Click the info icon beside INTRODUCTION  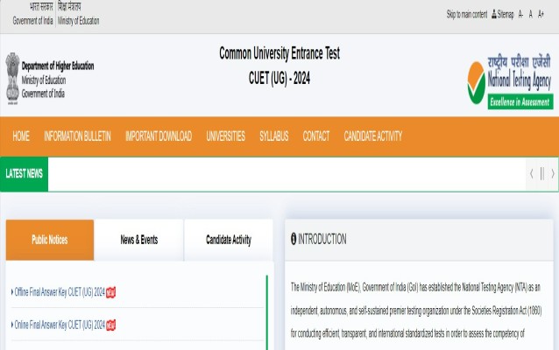(x=294, y=239)
